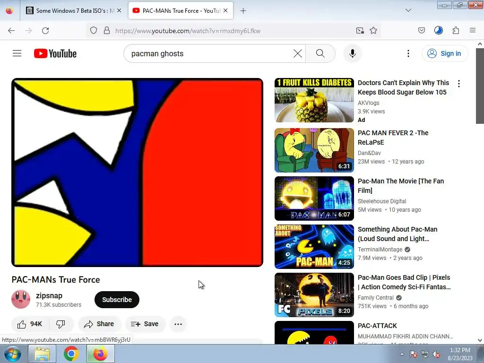Open Something About Pac-Man video thumbnail
The height and width of the screenshot is (363, 484).
click(x=314, y=246)
